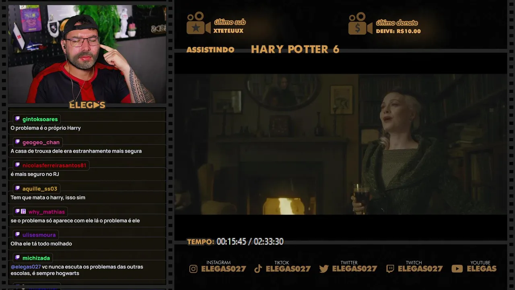Open geogeo_chan username in chat
This screenshot has width=515, height=290.
point(41,142)
